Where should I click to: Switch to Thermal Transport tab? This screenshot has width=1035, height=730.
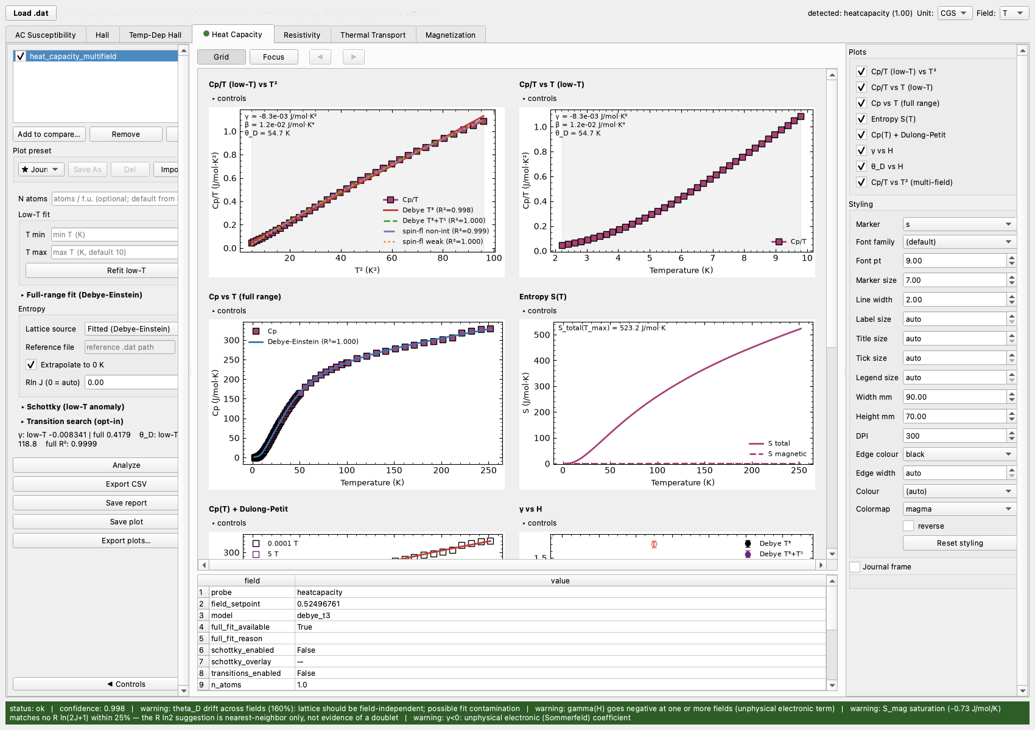click(373, 35)
